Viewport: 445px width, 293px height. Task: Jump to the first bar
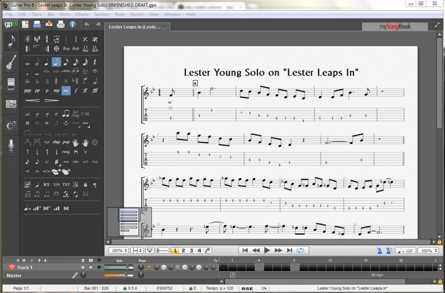point(245,250)
